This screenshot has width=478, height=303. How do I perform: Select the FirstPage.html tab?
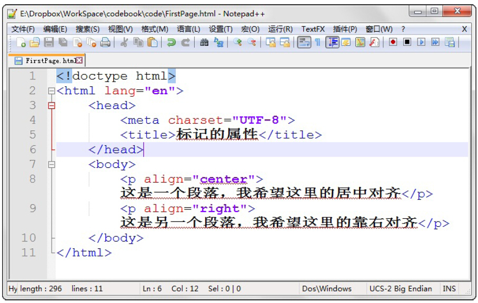[47, 60]
